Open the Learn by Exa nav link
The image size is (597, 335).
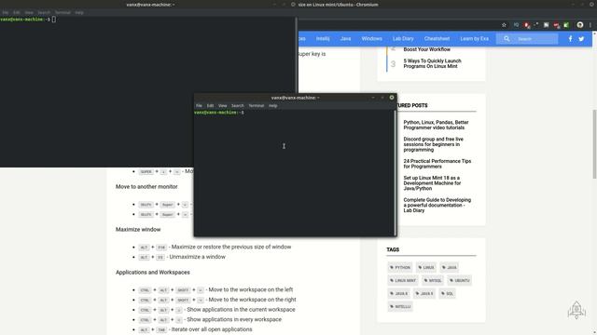474,39
